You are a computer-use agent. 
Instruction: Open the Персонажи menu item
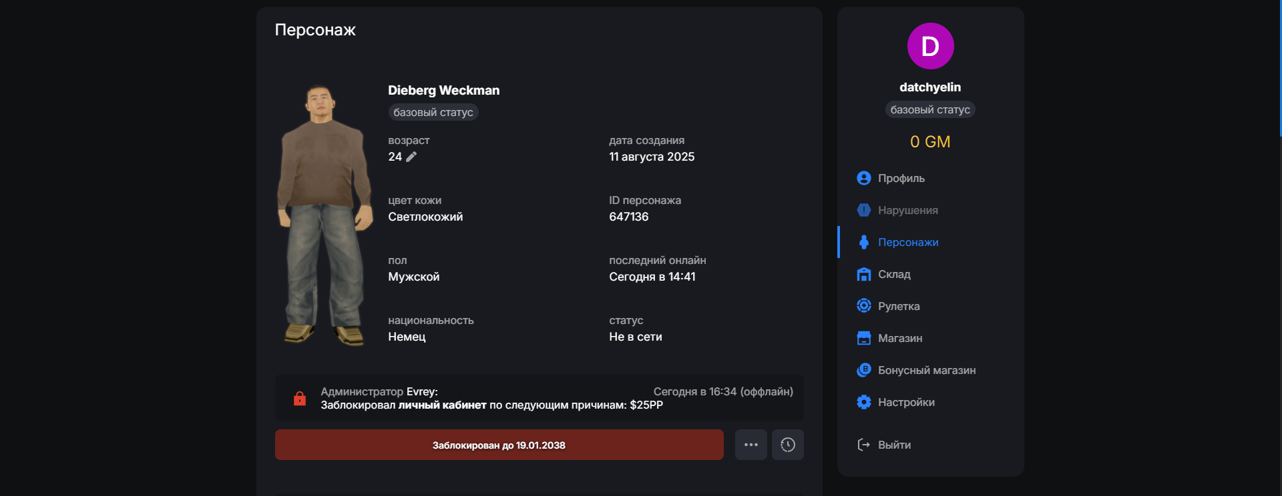907,242
